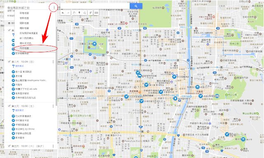The height and width of the screenshot is (158, 264).
Task: Select the measure distance ruler tool
Action: [96, 13]
